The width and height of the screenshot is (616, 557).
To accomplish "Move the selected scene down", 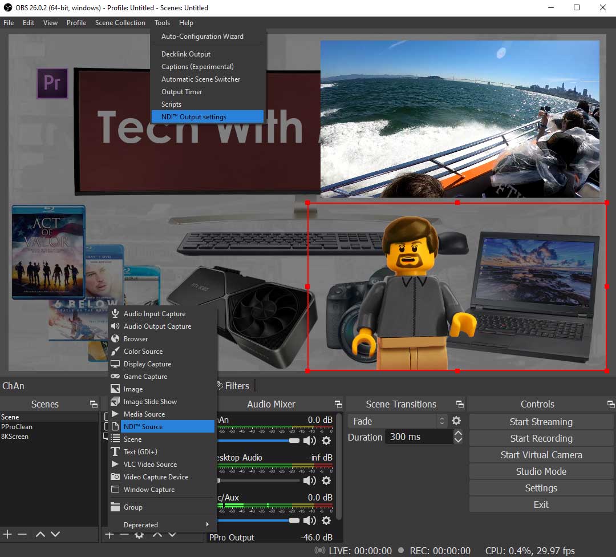I will click(x=55, y=534).
